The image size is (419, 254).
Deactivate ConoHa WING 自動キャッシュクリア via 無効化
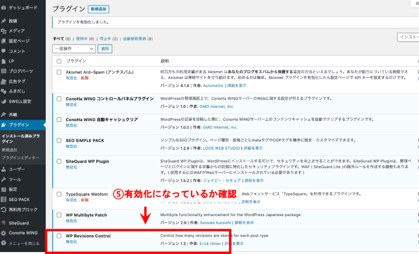click(71, 126)
